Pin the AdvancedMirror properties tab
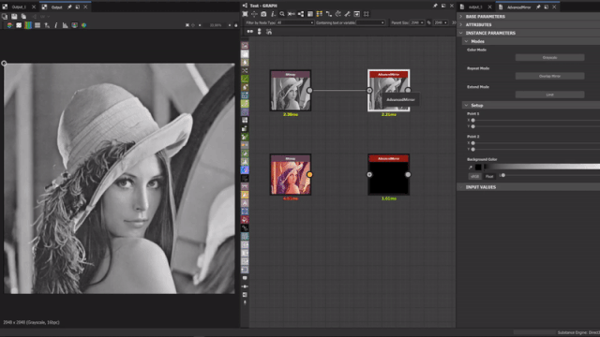This screenshot has height=337, width=600. point(538,7)
